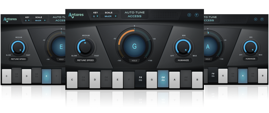Click Retune Speed knob in left window

18,47
